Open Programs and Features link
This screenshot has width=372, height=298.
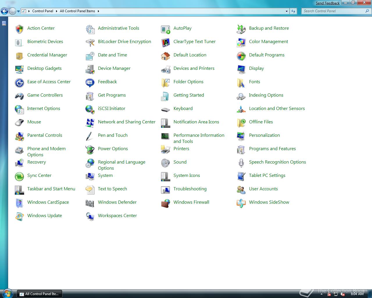click(272, 149)
